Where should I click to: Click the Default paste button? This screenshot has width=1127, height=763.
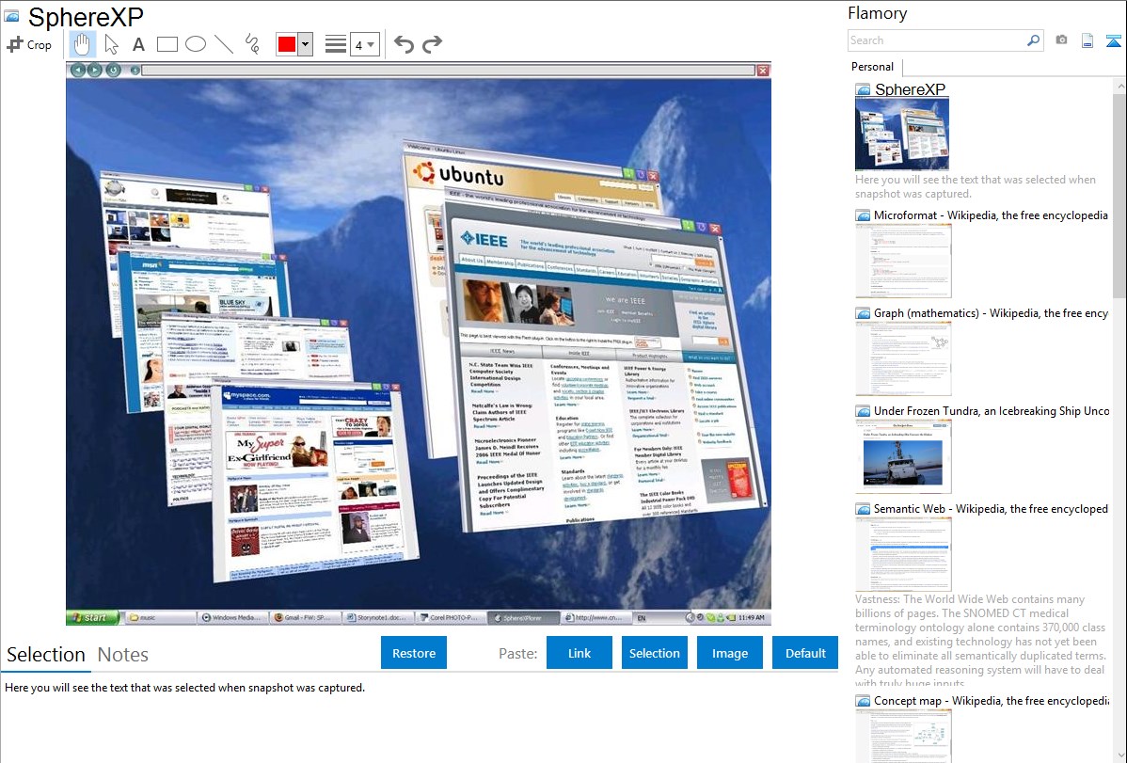805,653
